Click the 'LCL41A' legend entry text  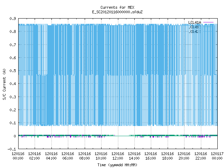click(x=195, y=22)
